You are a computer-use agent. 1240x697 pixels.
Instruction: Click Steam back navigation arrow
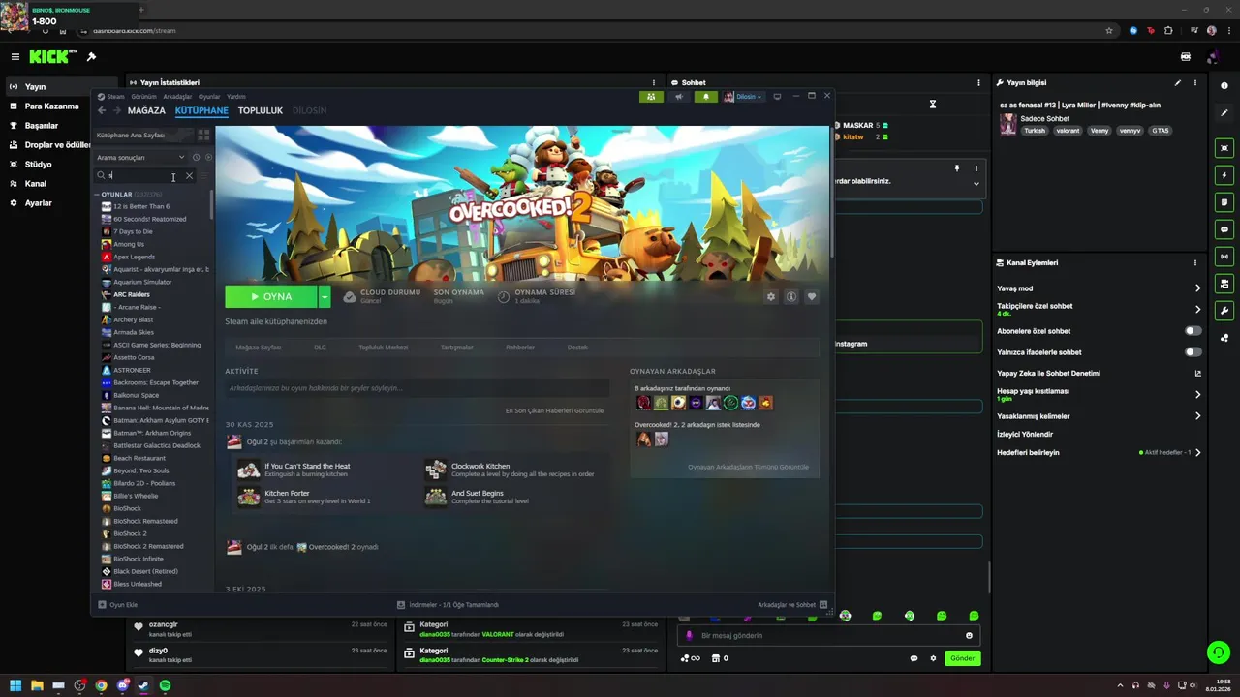coord(102,110)
